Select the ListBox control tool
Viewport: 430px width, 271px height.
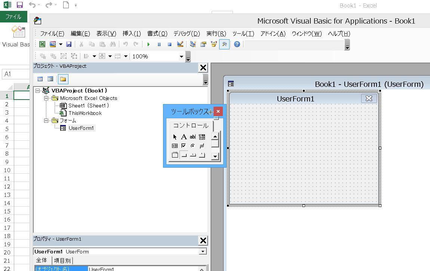[175, 146]
